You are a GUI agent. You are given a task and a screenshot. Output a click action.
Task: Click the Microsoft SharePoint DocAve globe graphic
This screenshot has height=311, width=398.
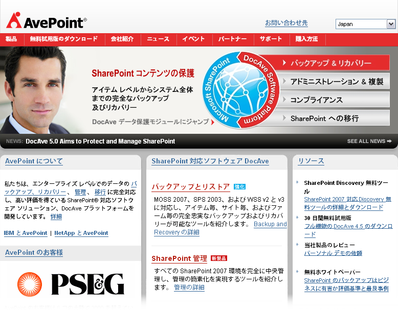241,90
